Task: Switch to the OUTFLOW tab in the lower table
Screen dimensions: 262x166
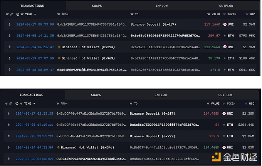Action: coord(225,95)
